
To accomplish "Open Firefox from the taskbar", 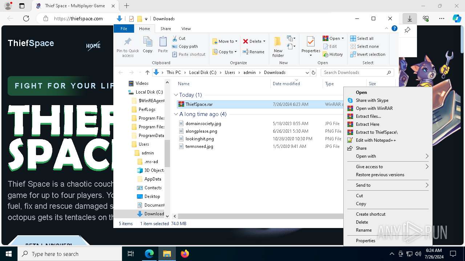I will tap(185, 254).
